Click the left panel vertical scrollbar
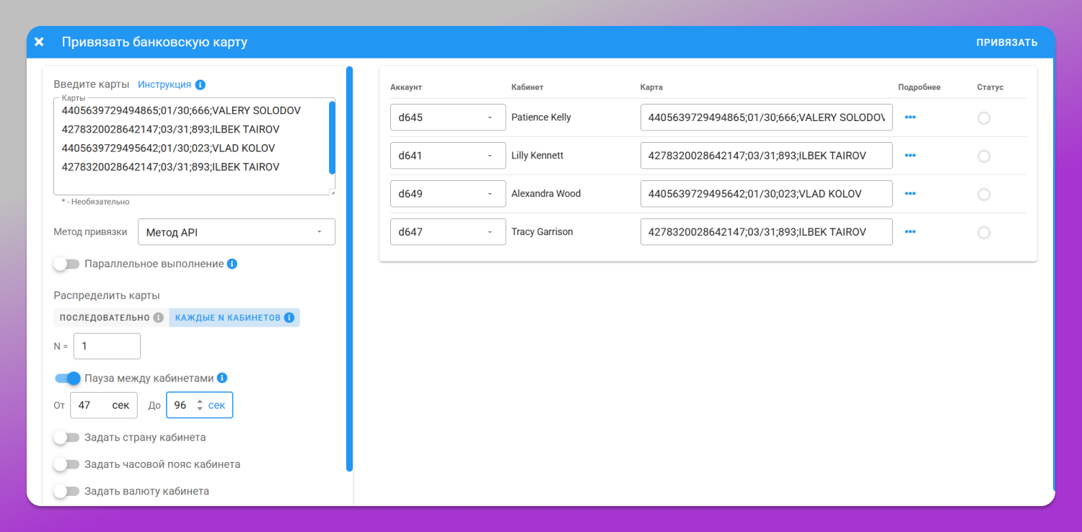Image resolution: width=1082 pixels, height=532 pixels. pos(349,269)
